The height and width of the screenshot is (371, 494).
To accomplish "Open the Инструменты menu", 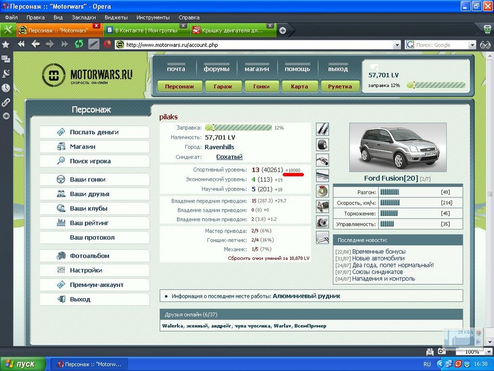I will (x=153, y=18).
